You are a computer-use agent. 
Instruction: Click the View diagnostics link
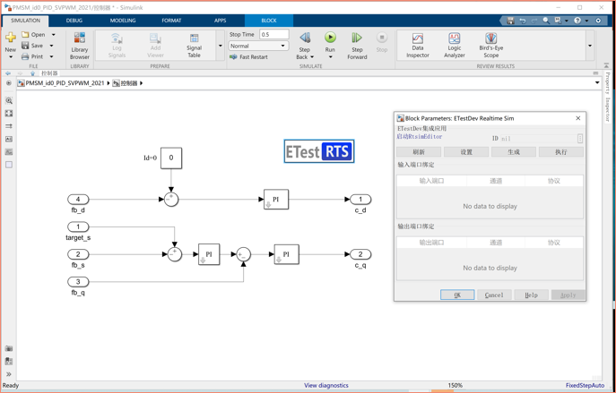(326, 386)
